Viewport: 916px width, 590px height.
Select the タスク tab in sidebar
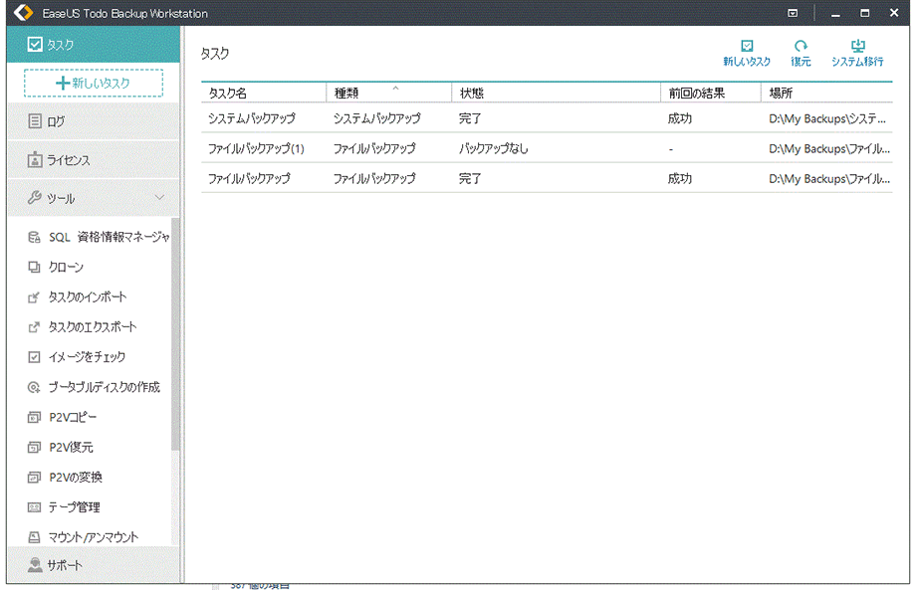point(94,45)
